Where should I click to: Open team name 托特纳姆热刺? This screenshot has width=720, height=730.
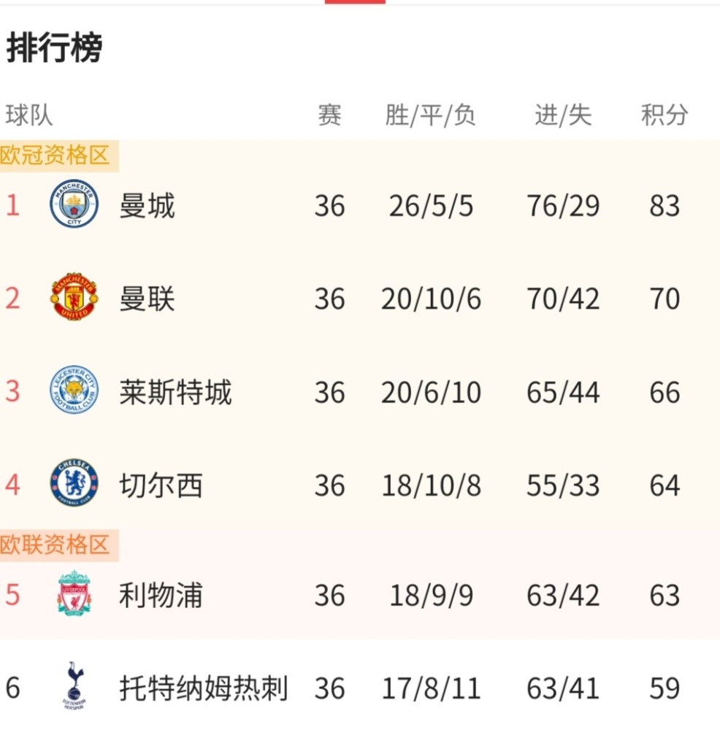click(x=204, y=688)
